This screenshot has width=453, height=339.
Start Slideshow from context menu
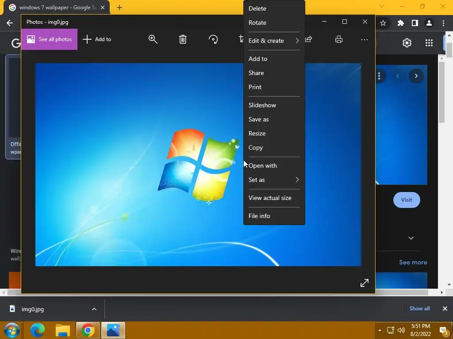274,105
